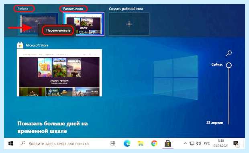This screenshot has height=153, width=249.
Task: Open the volume tray icon
Action: (198, 143)
